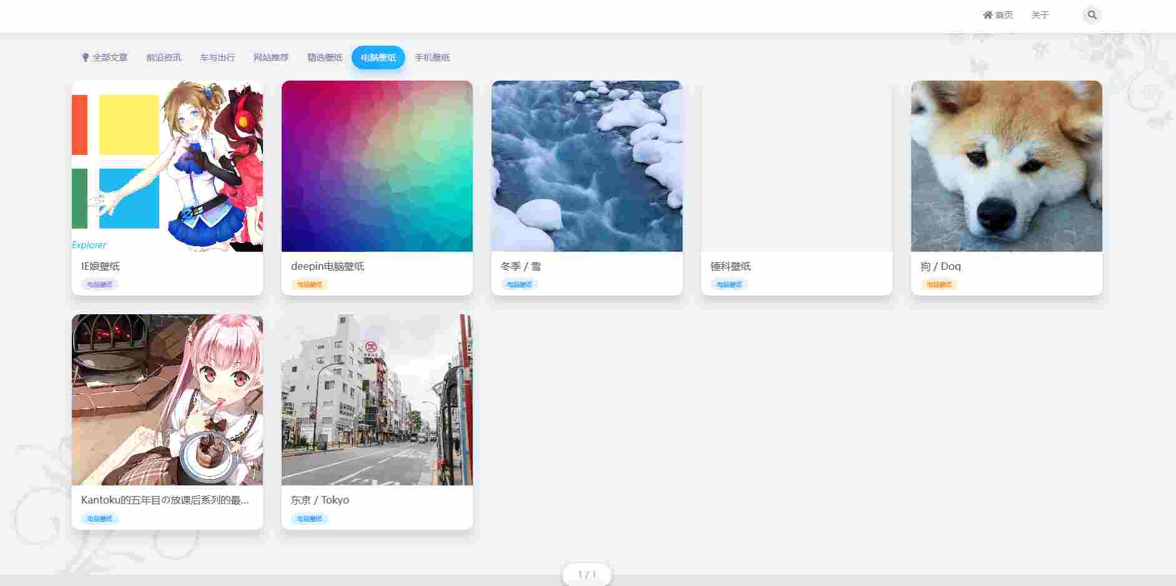The image size is (1176, 586).
Task: Switch to 精选壁纸 tab
Action: [x=325, y=57]
